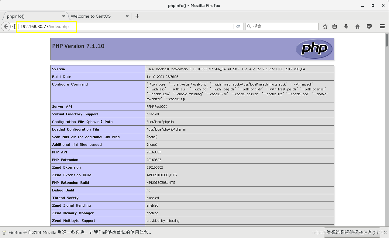
Task: Select the PHP Extension Build label
Action: (x=71, y=183)
